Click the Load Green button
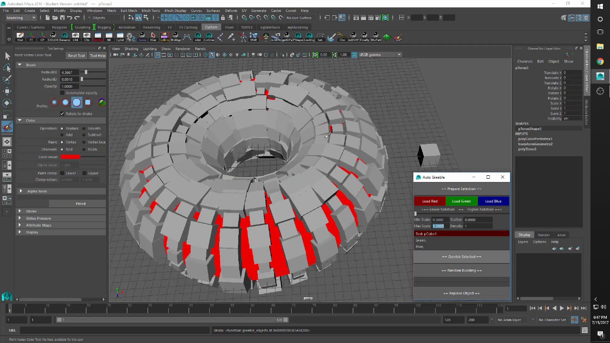 click(x=461, y=201)
